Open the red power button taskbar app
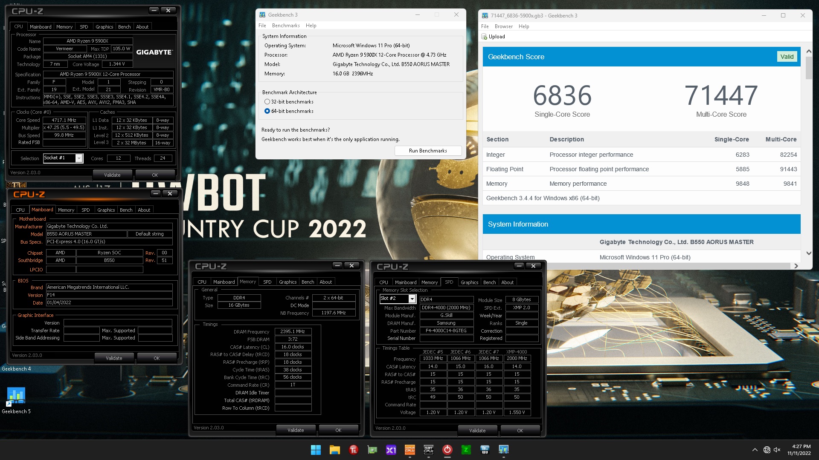Viewport: 819px width, 460px height. click(x=447, y=450)
